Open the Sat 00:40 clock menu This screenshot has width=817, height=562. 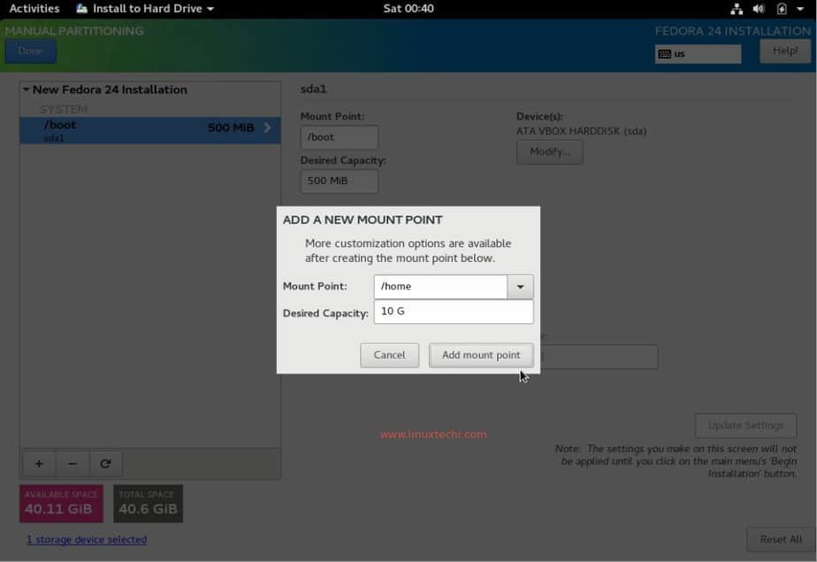pyautogui.click(x=408, y=8)
